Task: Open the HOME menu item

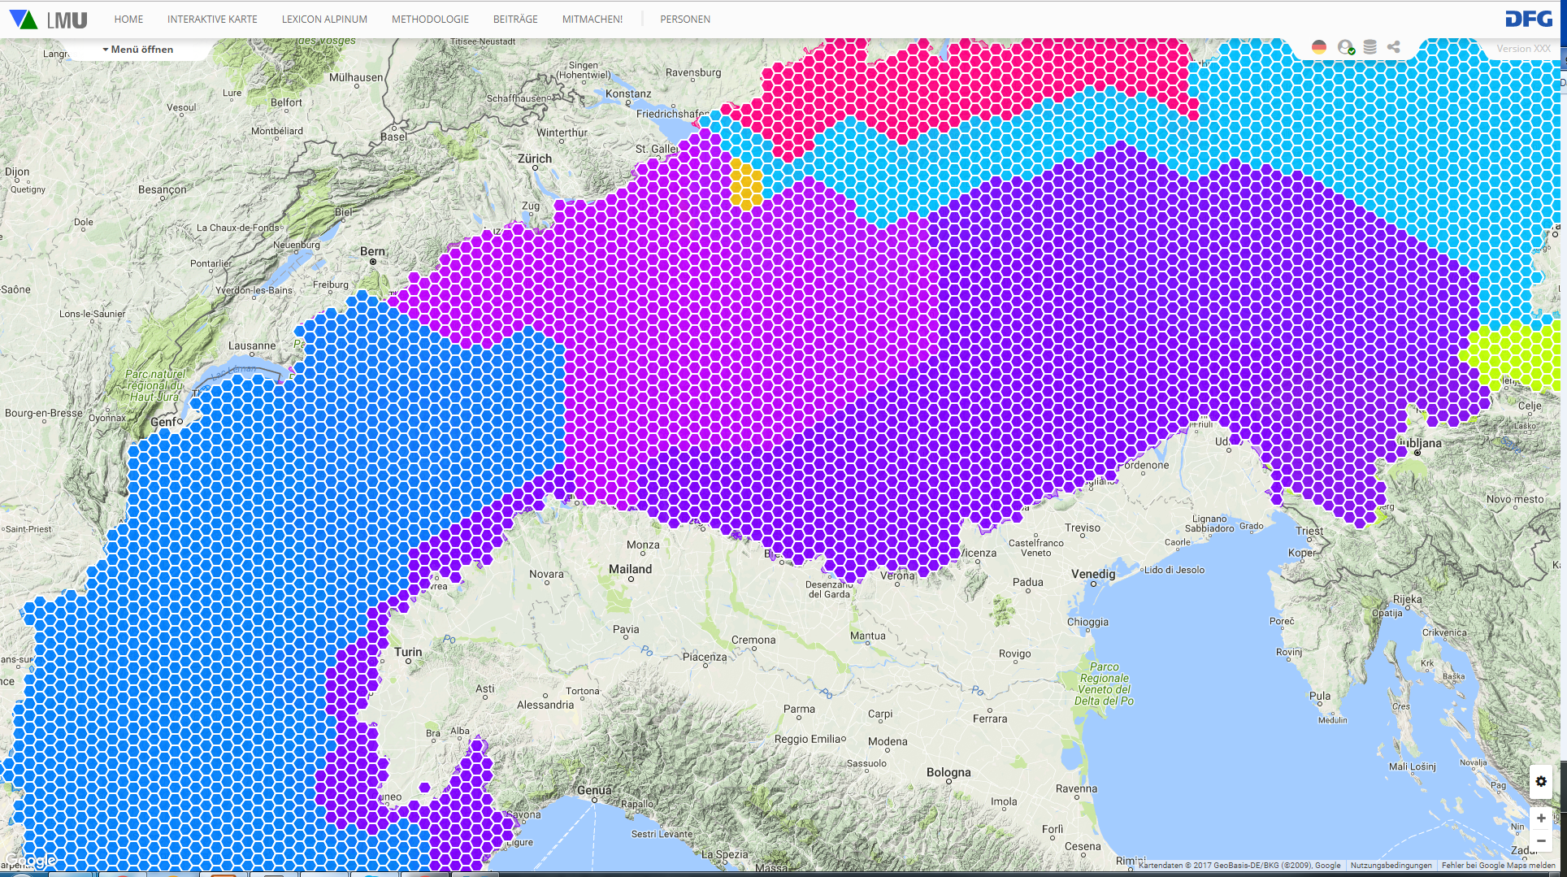Action: [128, 20]
